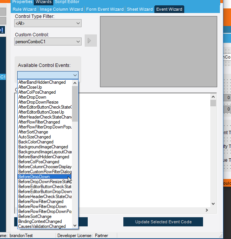This screenshot has height=239, width=231.
Task: Open the Form Event Wizard tab
Action: (x=105, y=9)
